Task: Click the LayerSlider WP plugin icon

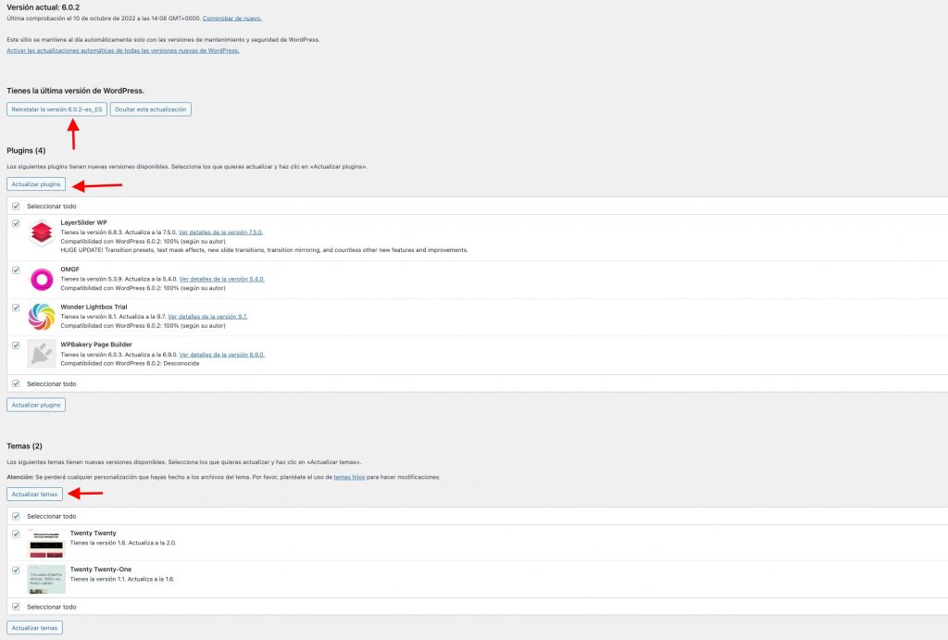Action: tap(42, 232)
